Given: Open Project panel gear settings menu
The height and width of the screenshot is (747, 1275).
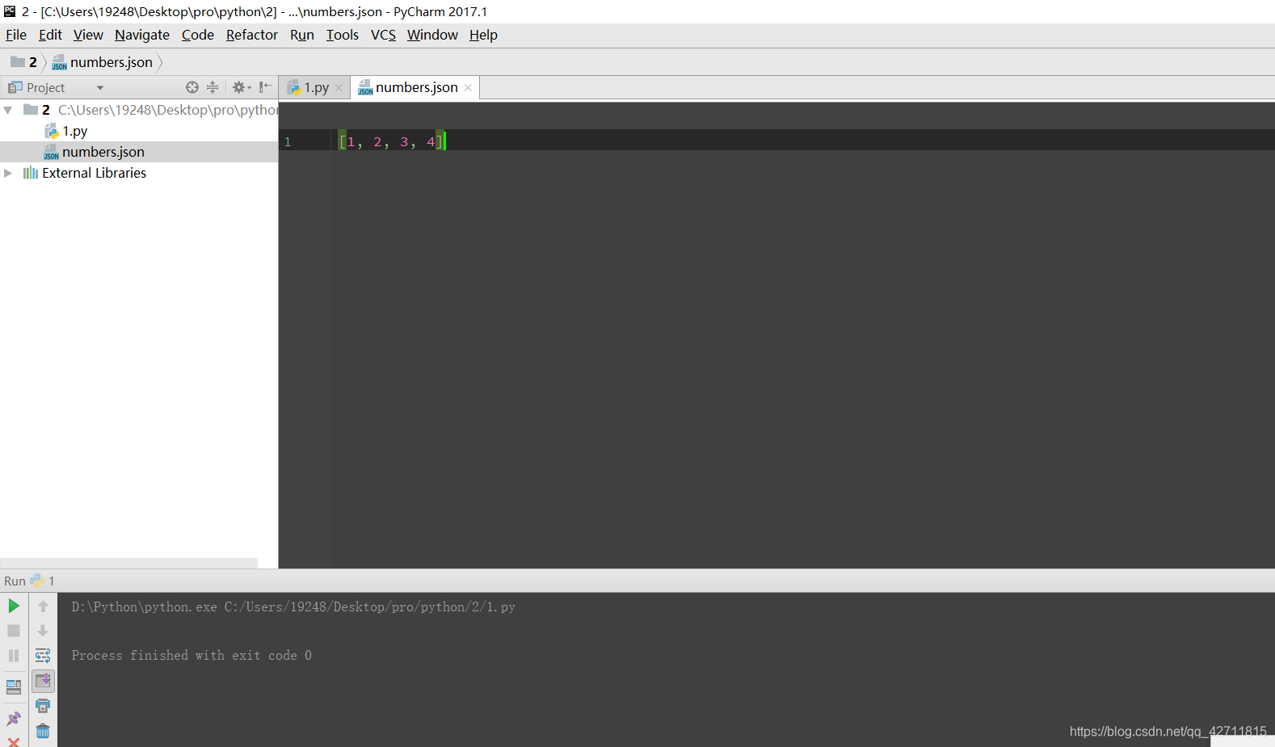Looking at the screenshot, I should point(242,87).
